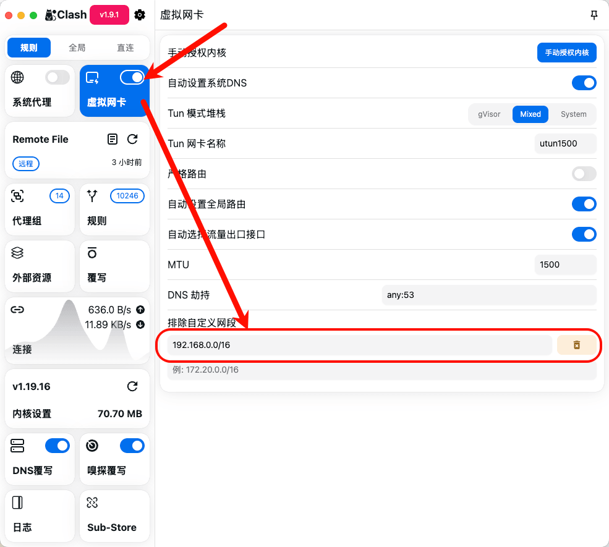Click the DNS 劫持 field any:53
The height and width of the screenshot is (547, 609).
point(489,295)
